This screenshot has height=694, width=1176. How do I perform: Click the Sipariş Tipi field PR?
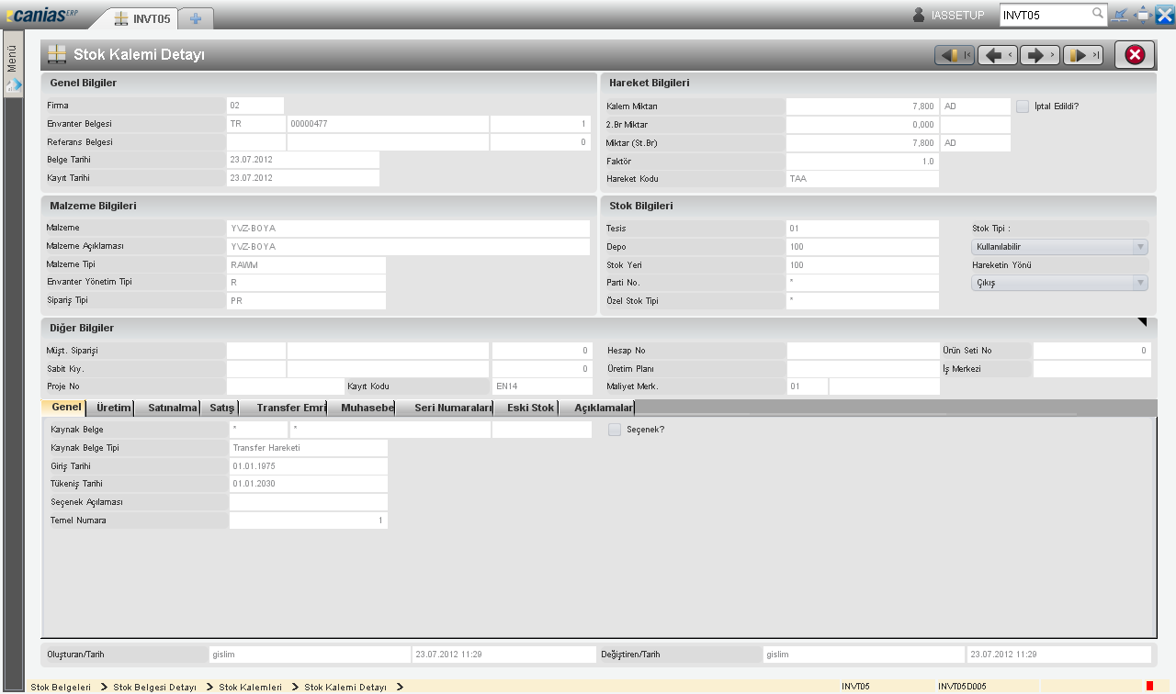(306, 300)
